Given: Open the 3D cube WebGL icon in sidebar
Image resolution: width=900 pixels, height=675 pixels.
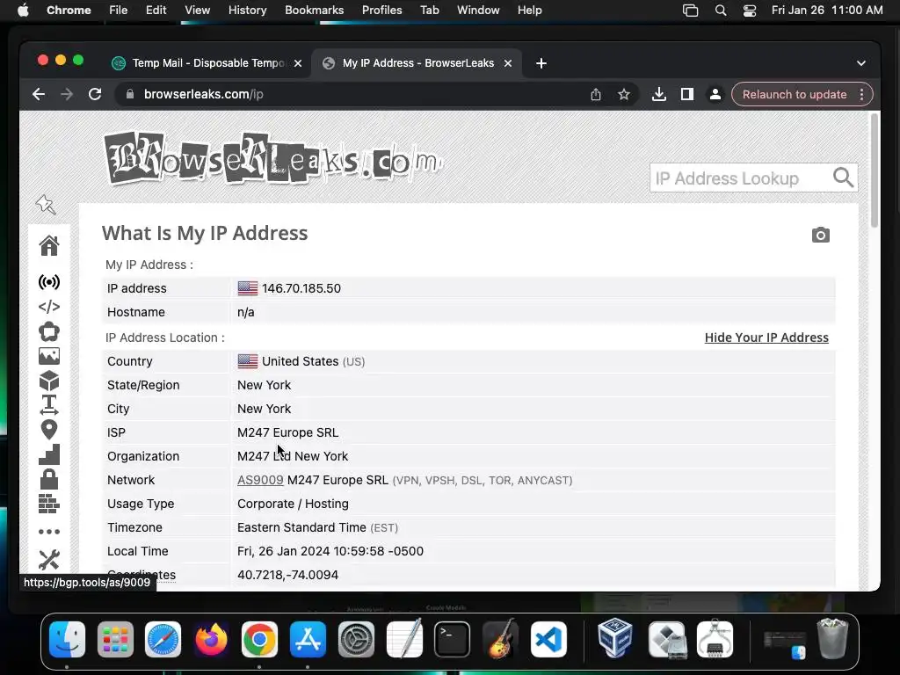Looking at the screenshot, I should click(x=49, y=381).
